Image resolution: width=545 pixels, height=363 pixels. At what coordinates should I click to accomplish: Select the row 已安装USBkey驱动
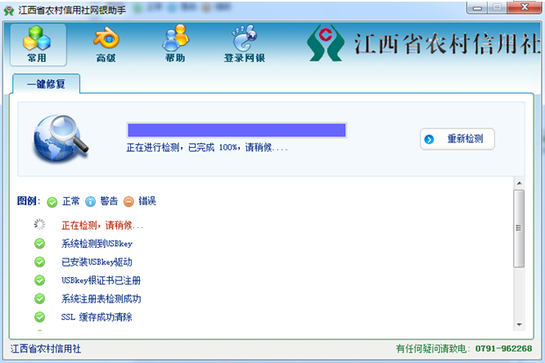pos(97,262)
